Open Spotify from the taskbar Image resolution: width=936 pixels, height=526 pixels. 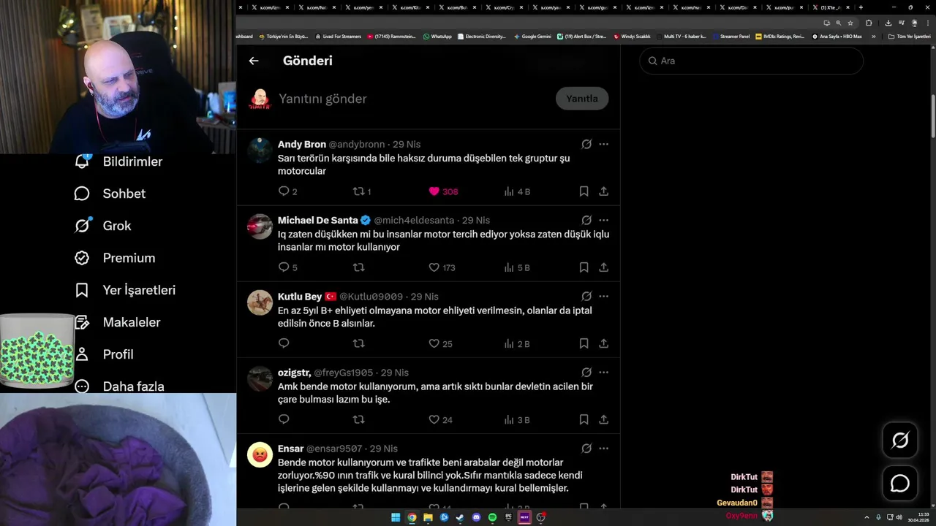(492, 517)
